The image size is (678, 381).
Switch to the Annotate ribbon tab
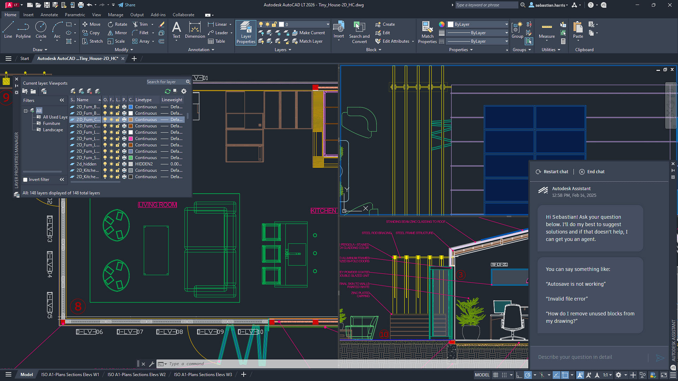point(49,14)
